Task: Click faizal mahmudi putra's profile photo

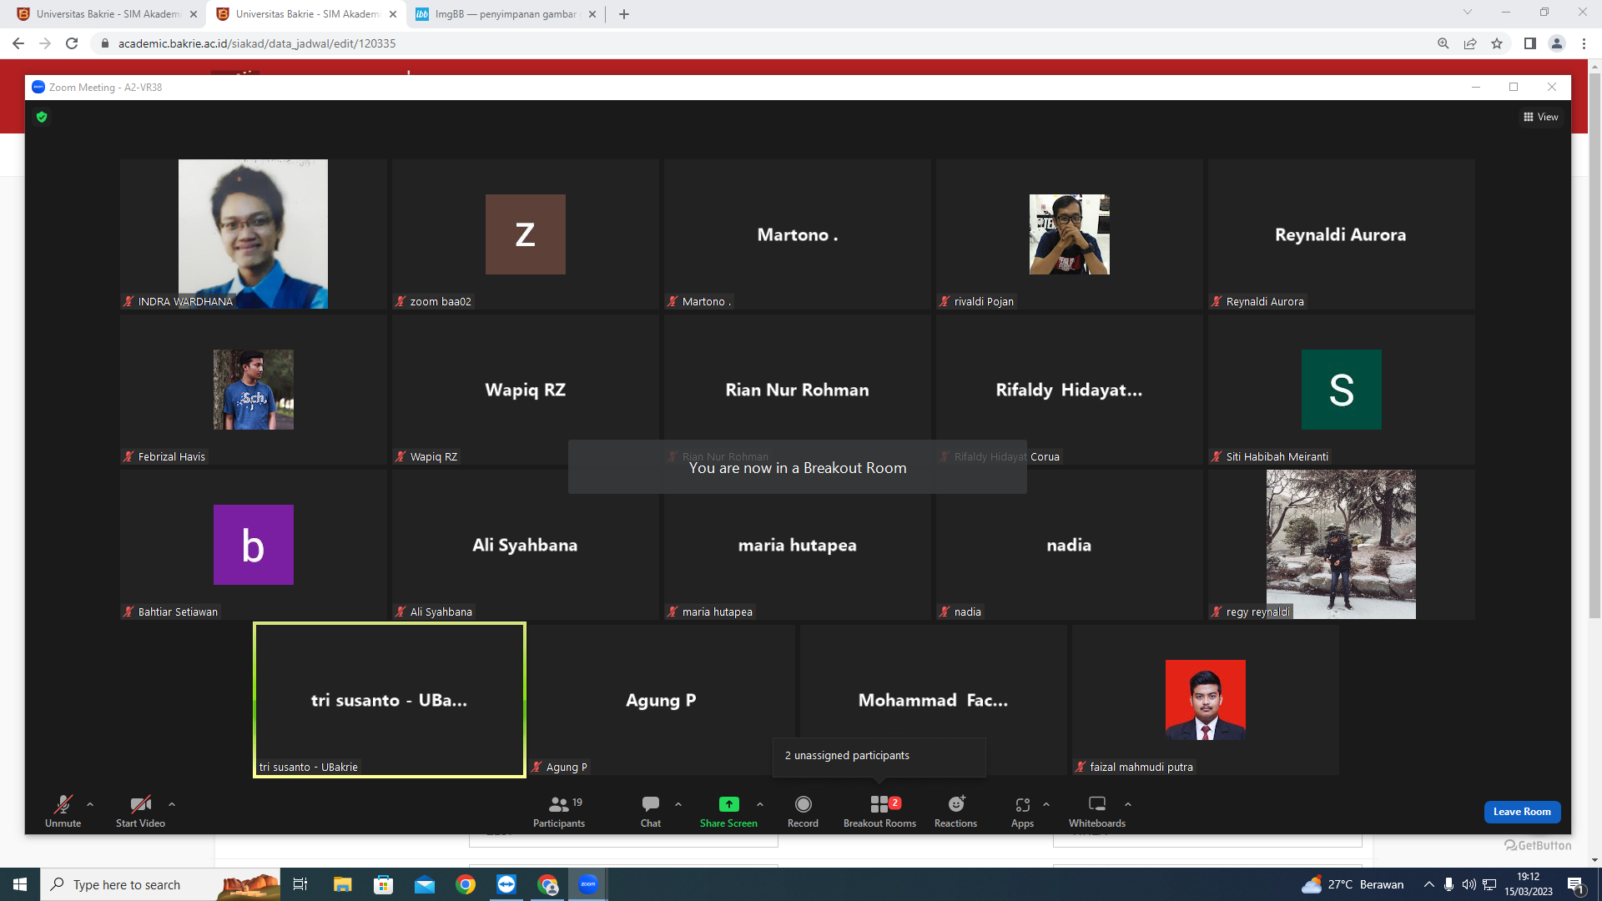Action: [1206, 700]
